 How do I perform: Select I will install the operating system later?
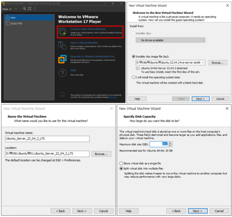(134, 77)
